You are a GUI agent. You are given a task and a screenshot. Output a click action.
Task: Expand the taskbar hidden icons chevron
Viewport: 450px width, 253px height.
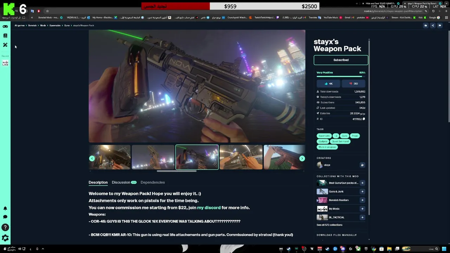[x=43, y=249]
